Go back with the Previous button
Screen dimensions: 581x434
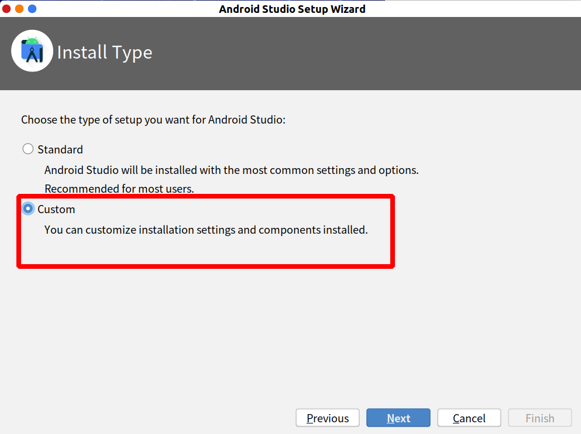point(328,418)
